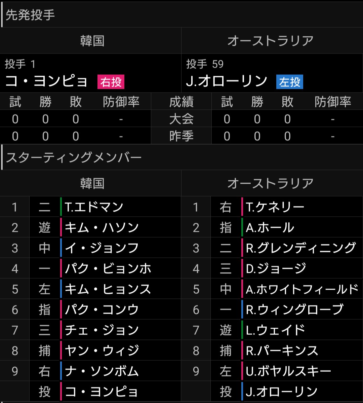
Task: Open starting pitcher コ・ヨンピョ profile
Action: pyautogui.click(x=46, y=81)
